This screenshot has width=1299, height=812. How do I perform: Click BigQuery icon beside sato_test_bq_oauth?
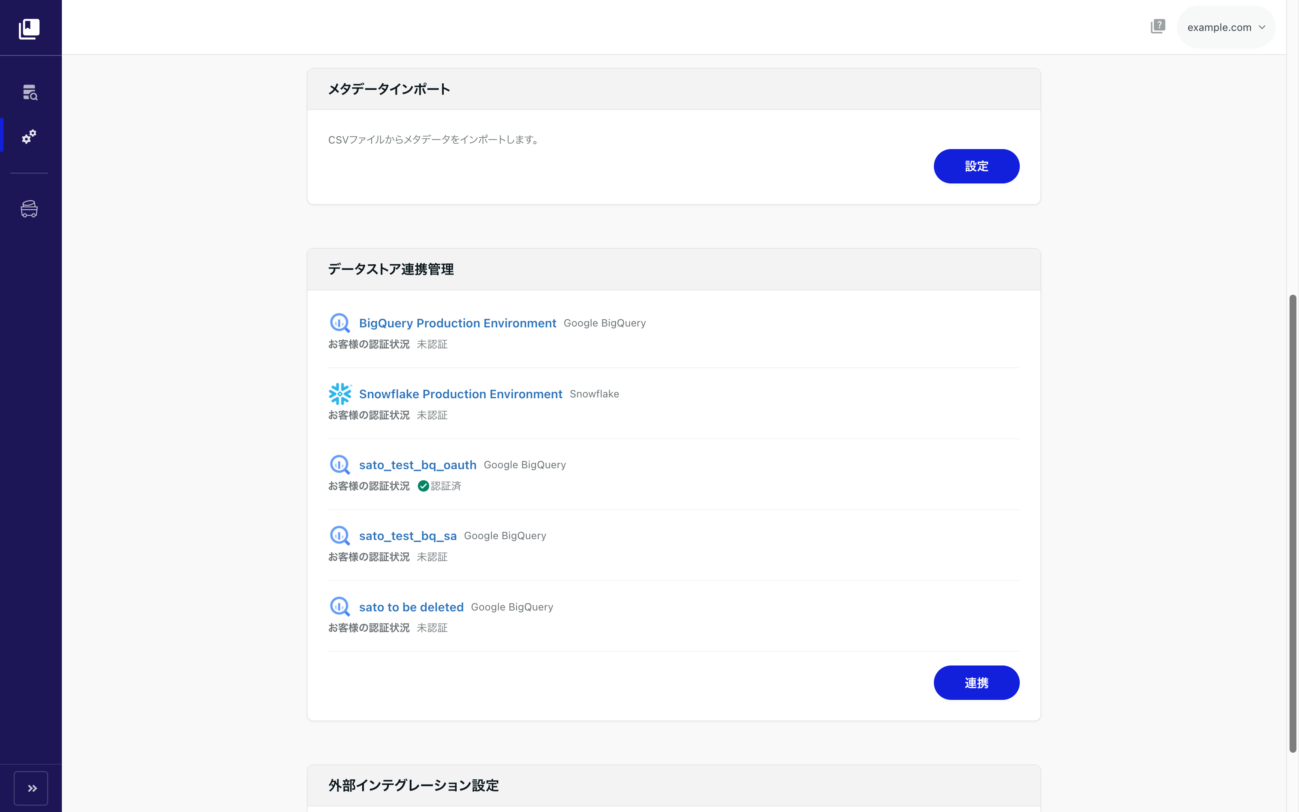coord(340,464)
